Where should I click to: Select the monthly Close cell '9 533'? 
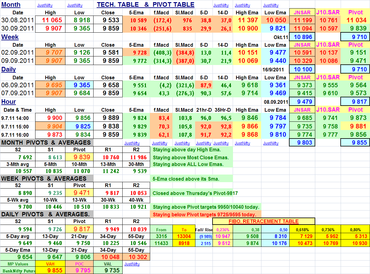coord(108,20)
